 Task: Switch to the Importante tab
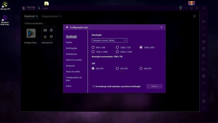click(x=50, y=16)
